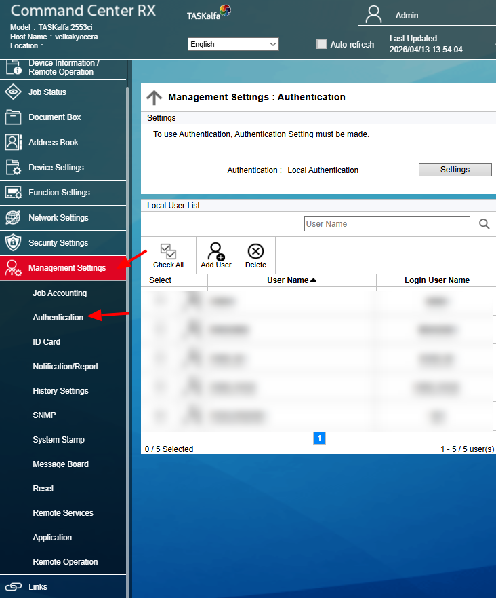This screenshot has height=598, width=496.
Task: Click the Job Status eye icon
Action: pyautogui.click(x=14, y=92)
